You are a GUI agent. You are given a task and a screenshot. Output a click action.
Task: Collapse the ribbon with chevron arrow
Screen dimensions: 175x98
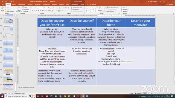[174, 13]
